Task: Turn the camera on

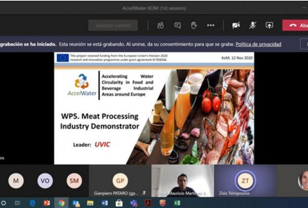Action: [x=236, y=26]
